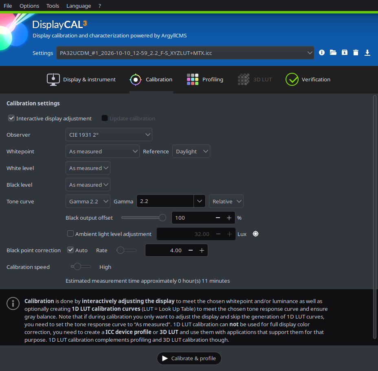Click the Verification checkmark icon
378x371 pixels.
click(292, 79)
